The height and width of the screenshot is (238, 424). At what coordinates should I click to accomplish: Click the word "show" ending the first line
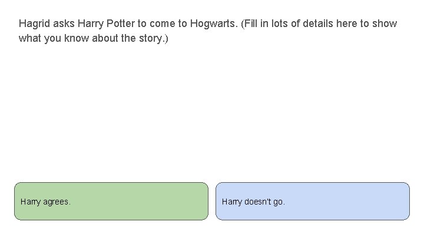pyautogui.click(x=385, y=24)
